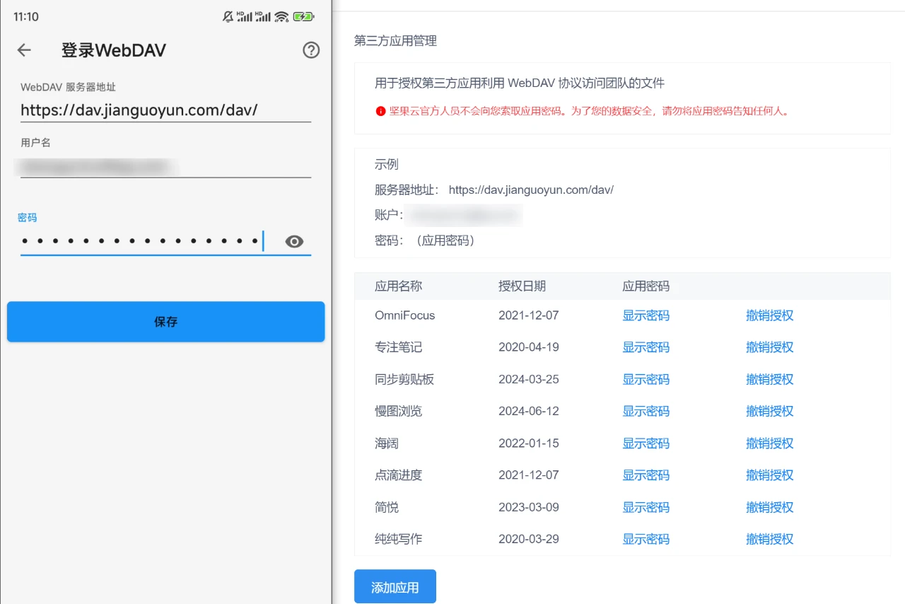Image resolution: width=905 pixels, height=604 pixels.
Task: Show password for 简悦
Action: 646,507
